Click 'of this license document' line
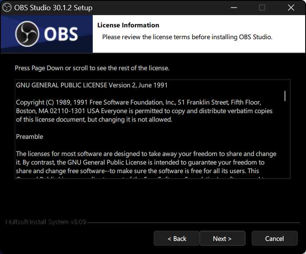This screenshot has height=254, width=306. (x=94, y=119)
